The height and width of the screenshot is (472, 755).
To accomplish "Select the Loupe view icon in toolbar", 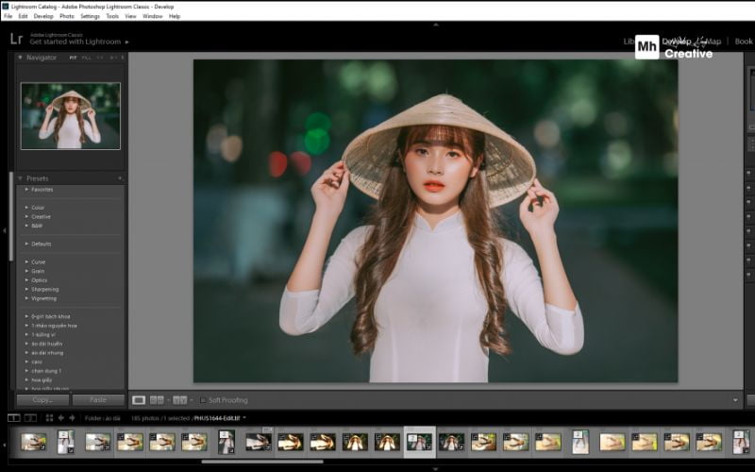I will [139, 400].
